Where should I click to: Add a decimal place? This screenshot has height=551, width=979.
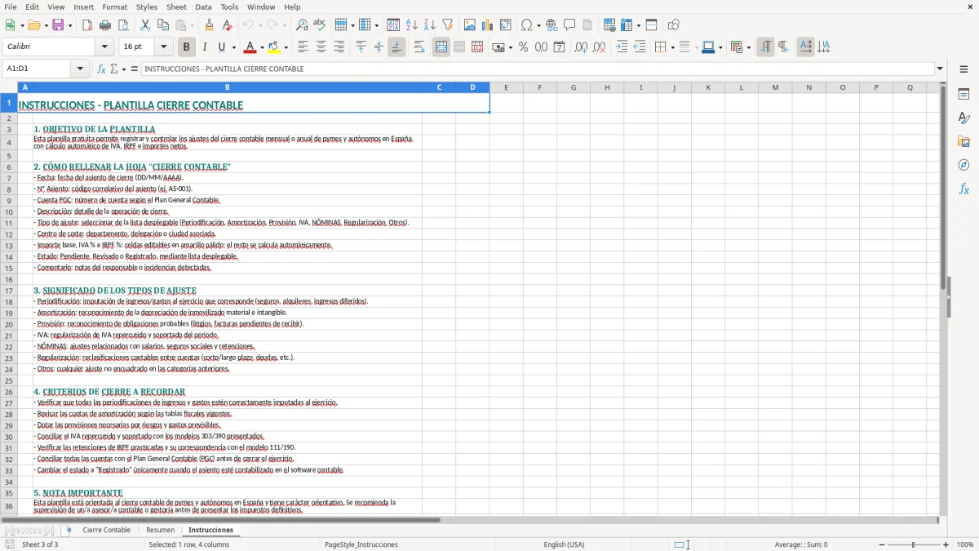[582, 47]
